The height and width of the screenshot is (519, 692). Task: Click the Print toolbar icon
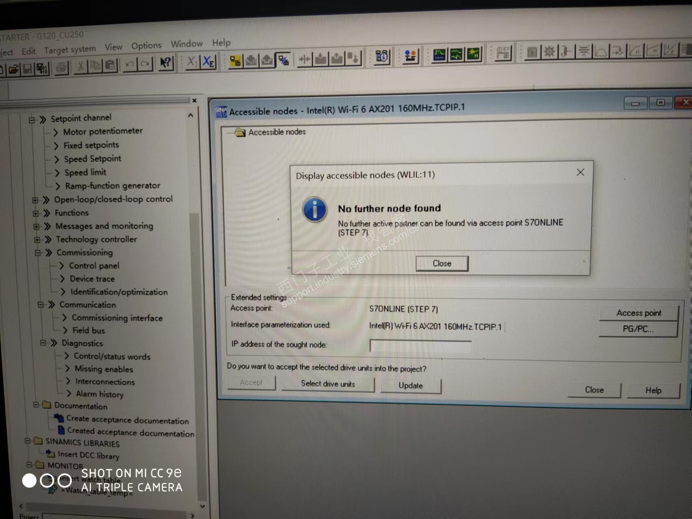[x=61, y=67]
